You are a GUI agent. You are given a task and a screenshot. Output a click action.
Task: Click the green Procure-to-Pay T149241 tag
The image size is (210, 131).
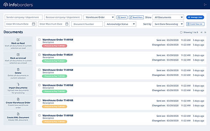[x=55, y=61]
